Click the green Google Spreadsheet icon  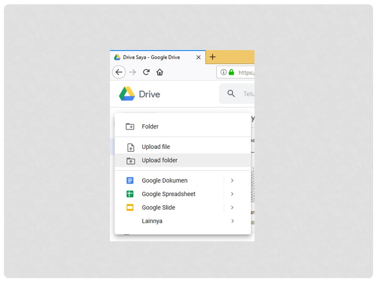tap(130, 194)
